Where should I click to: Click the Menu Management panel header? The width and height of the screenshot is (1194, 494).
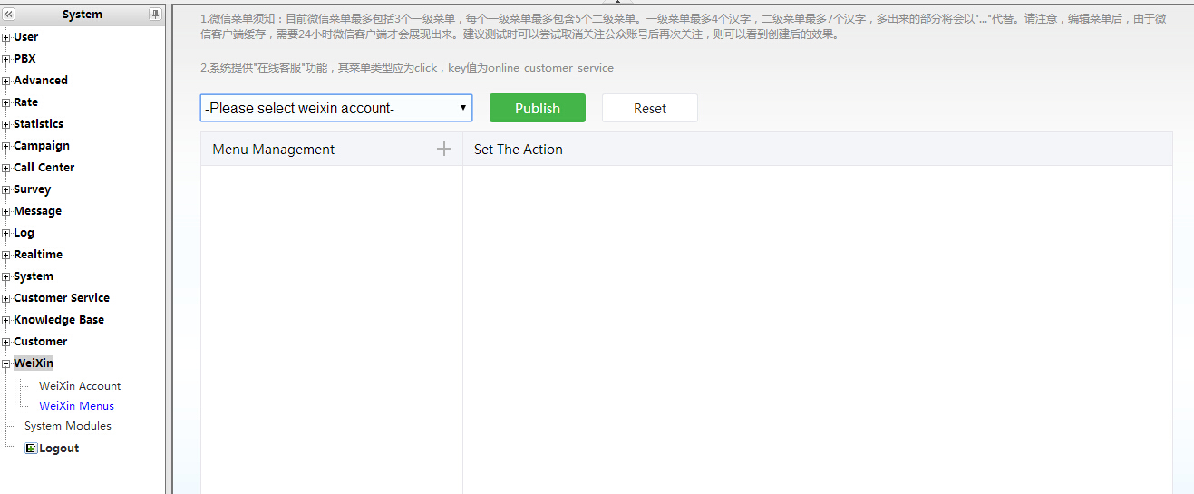click(273, 150)
